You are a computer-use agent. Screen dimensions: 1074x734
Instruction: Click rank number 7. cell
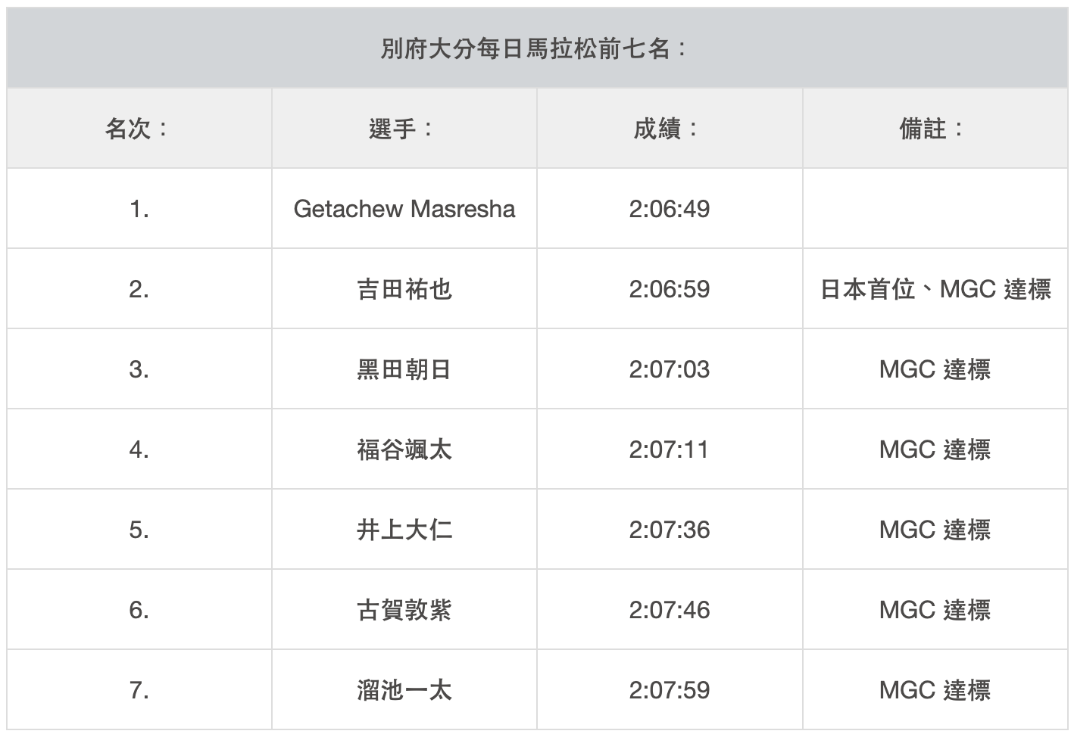[x=139, y=690]
